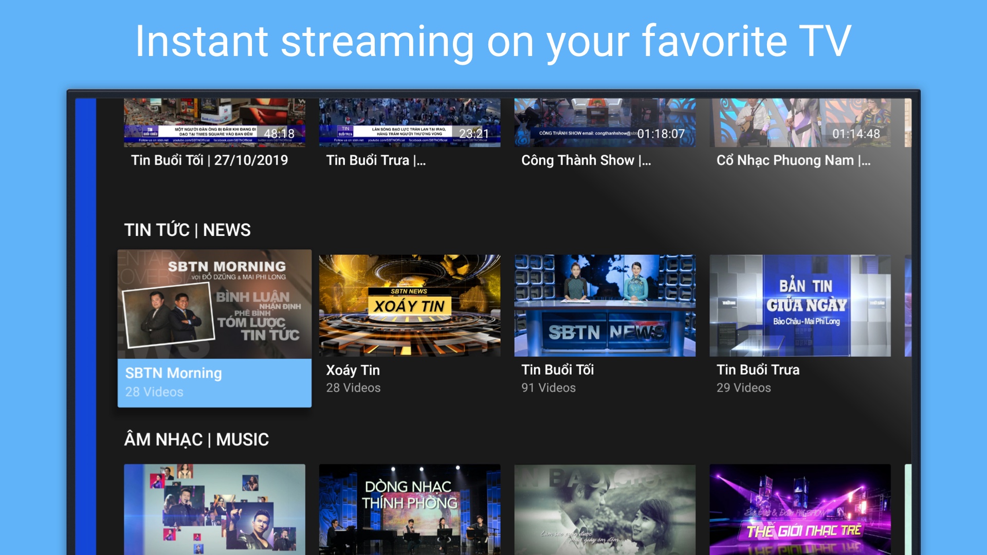
Task: Open Thế Giới Nhạc Trẻ music thumbnail
Action: tap(800, 509)
